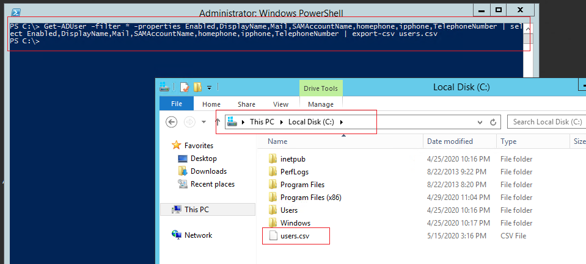Click the New Folder quick access icon
The width and height of the screenshot is (586, 264).
pyautogui.click(x=197, y=87)
